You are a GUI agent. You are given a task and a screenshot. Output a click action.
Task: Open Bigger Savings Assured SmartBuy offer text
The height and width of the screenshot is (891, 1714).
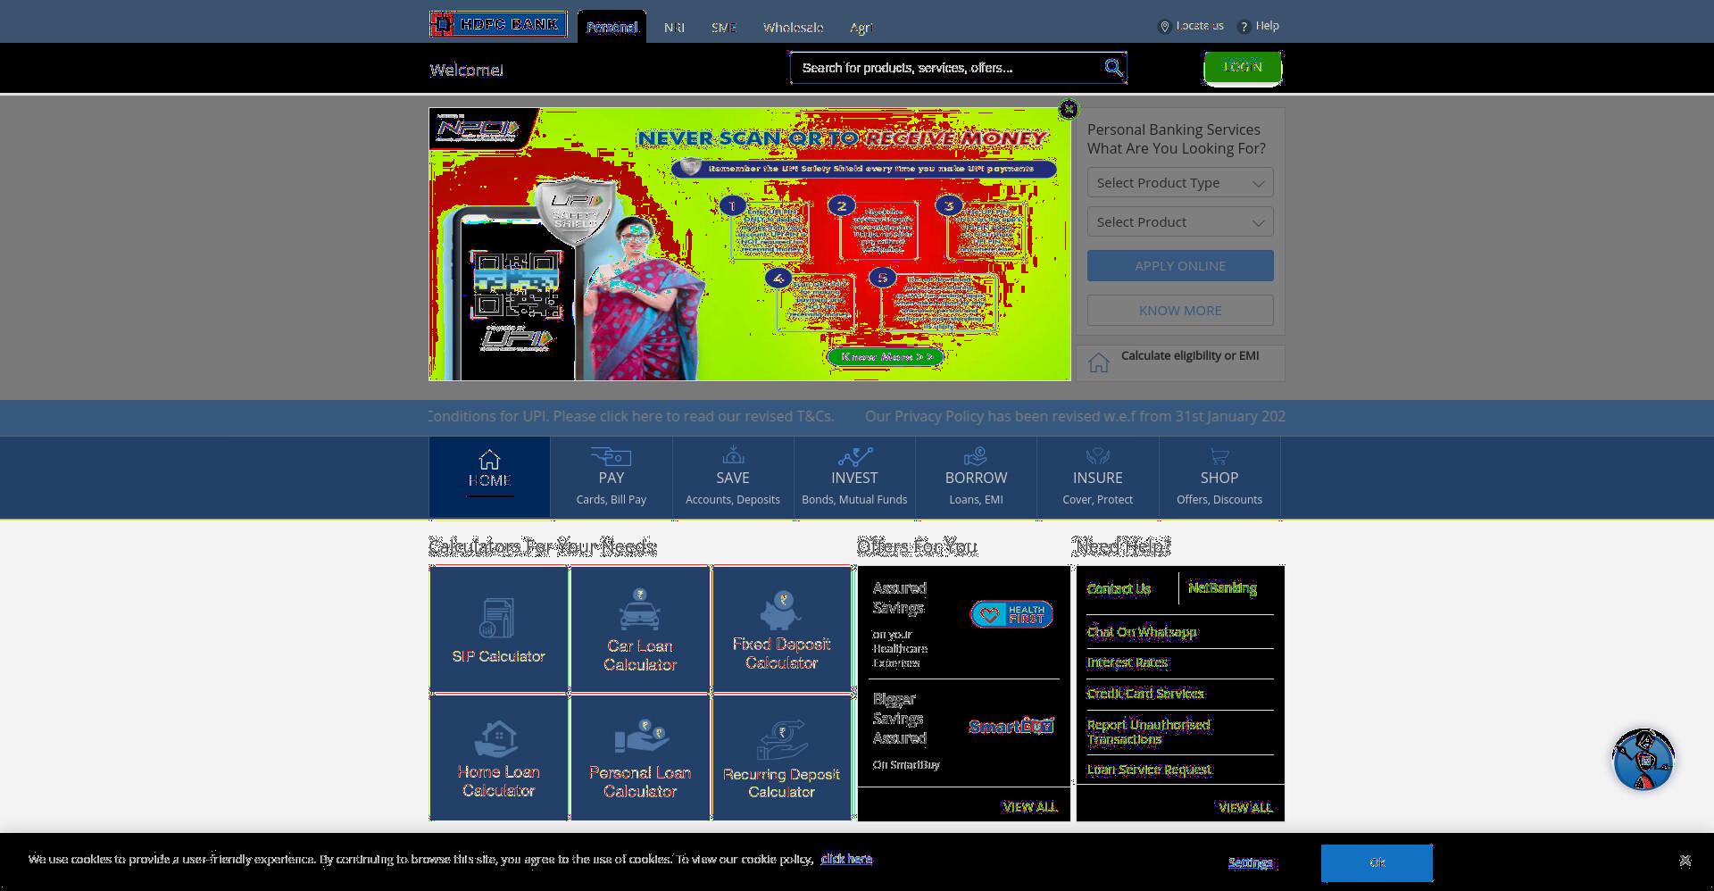[x=906, y=732]
